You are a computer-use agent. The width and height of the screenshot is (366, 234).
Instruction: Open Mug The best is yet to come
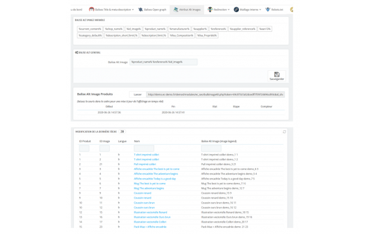tap(149, 184)
